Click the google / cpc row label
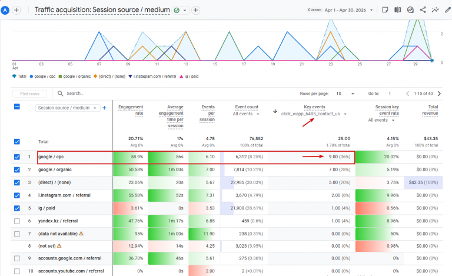The image size is (452, 276). pos(51,157)
